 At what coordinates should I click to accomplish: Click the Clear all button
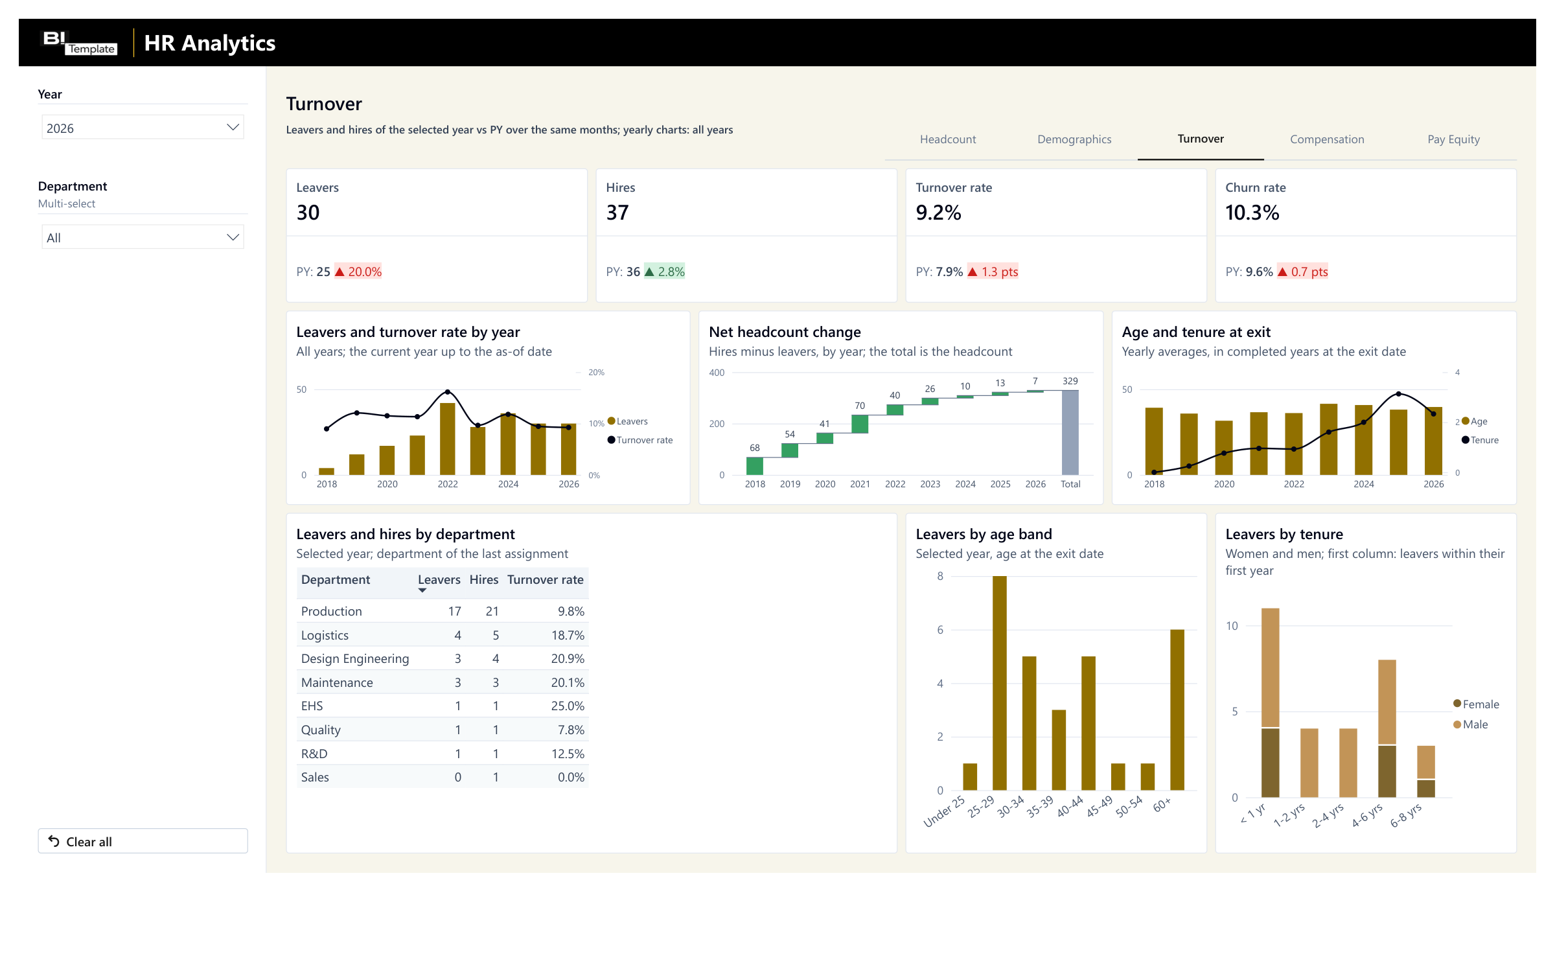click(143, 841)
